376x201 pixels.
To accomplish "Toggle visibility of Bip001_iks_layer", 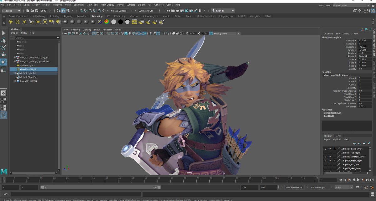I will (326, 164).
